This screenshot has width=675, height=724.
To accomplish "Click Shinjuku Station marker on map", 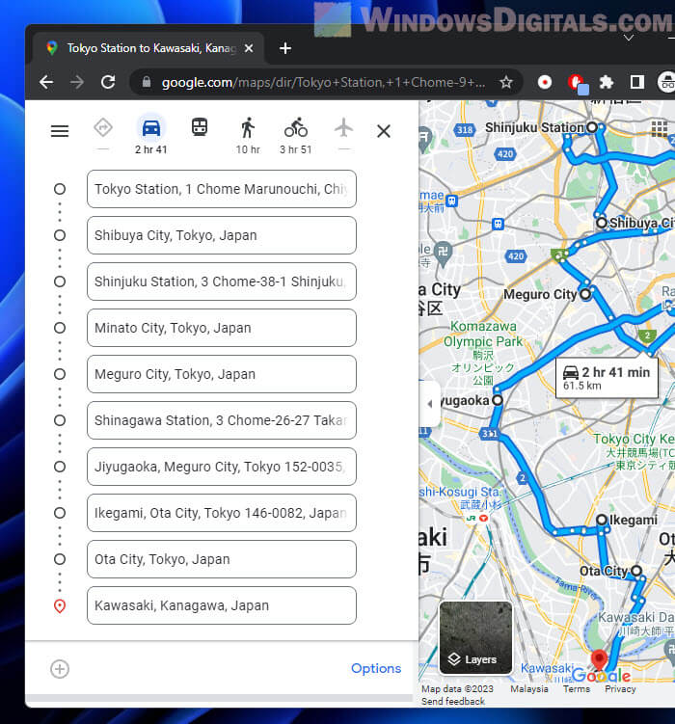I will (591, 127).
